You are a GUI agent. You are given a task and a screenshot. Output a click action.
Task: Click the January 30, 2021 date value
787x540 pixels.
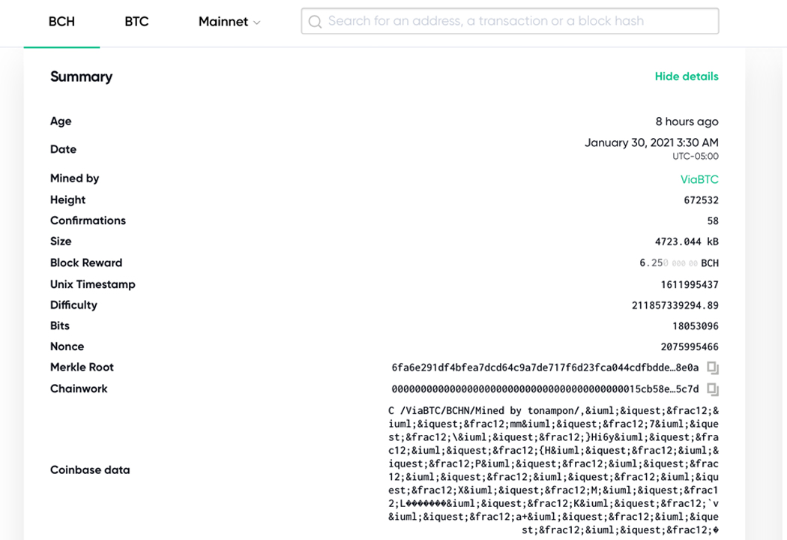651,143
